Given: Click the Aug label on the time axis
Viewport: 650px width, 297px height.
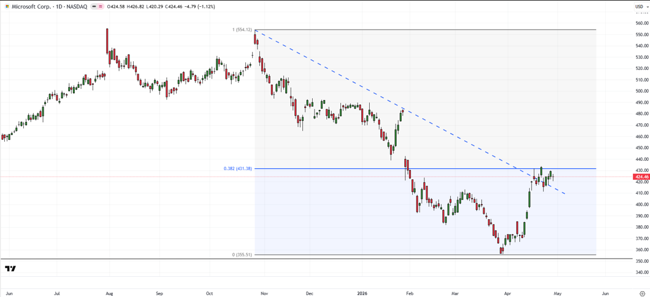Looking at the screenshot, I should (x=109, y=293).
